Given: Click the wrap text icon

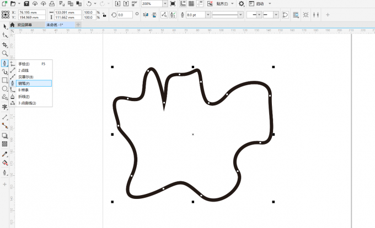Looking at the screenshot, I should point(296,15).
